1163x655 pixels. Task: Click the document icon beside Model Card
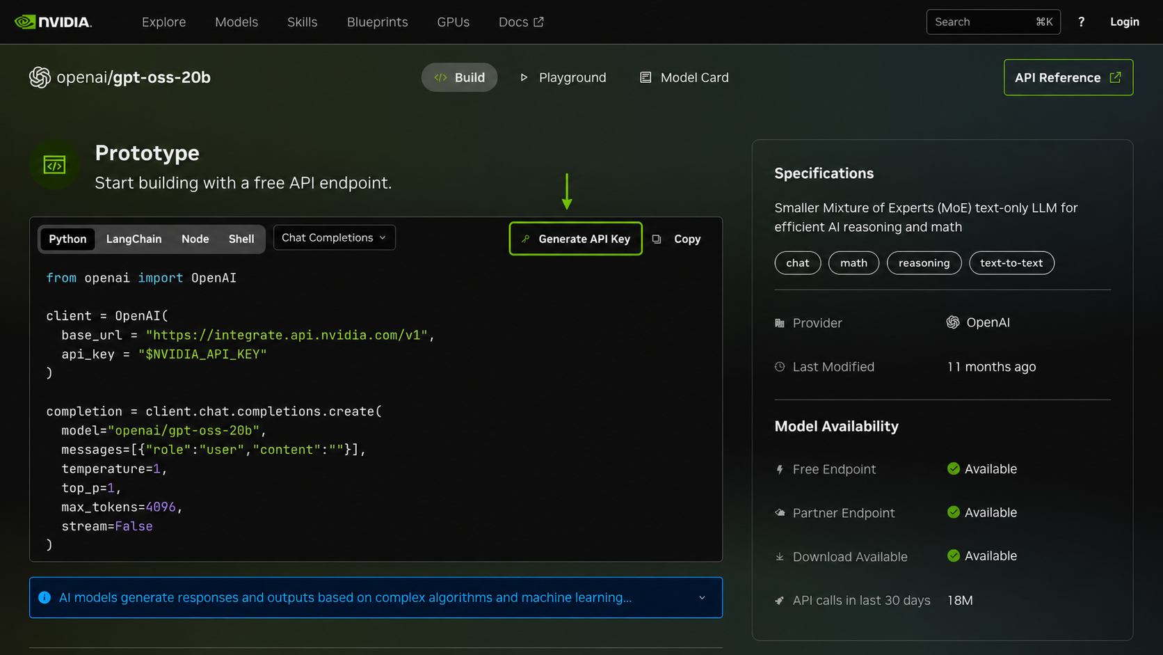[645, 77]
